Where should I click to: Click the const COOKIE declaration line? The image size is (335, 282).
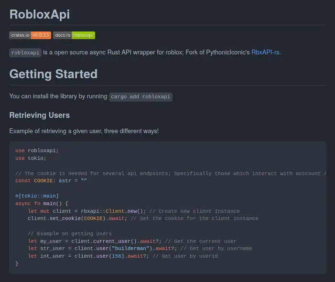(x=52, y=181)
